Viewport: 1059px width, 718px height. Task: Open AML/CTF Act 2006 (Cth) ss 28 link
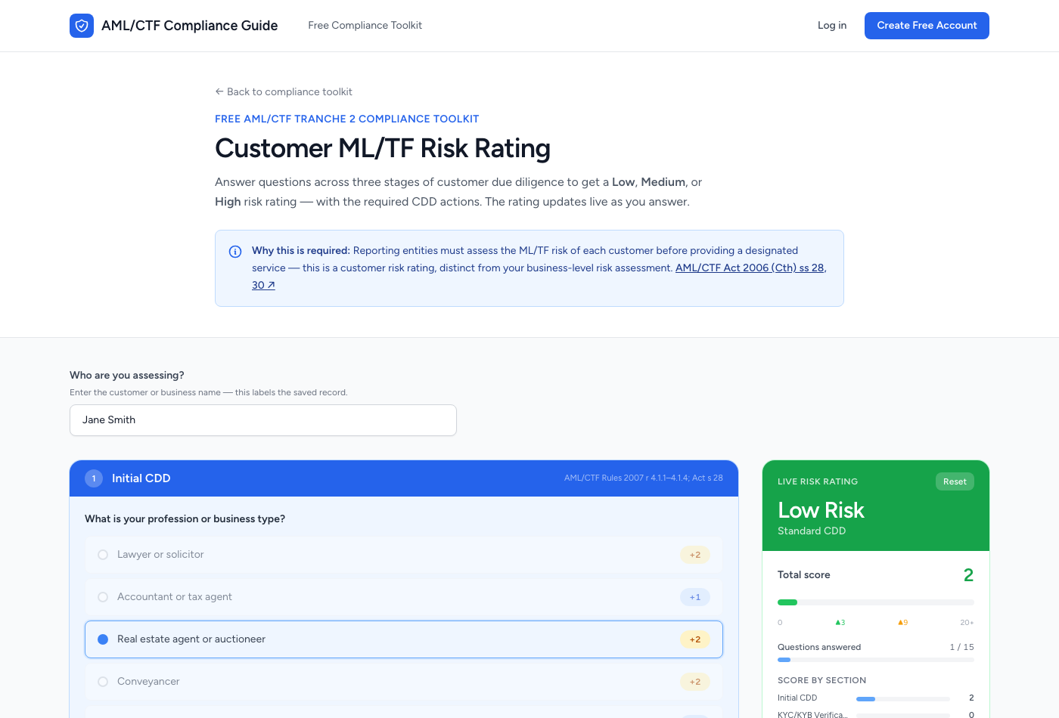[750, 268]
